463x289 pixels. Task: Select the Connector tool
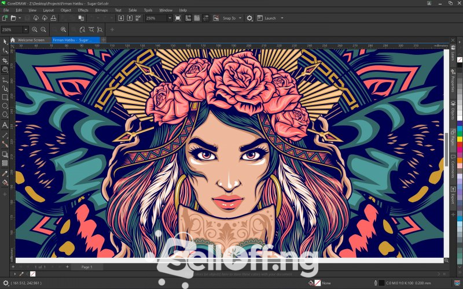tap(5, 144)
